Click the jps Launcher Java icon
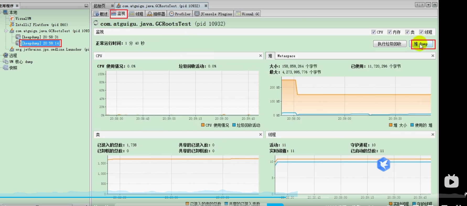The image size is (467, 206). click(x=12, y=49)
